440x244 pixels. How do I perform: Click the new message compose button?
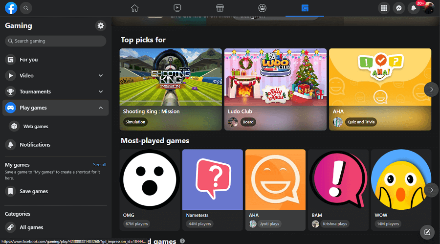coord(427,232)
